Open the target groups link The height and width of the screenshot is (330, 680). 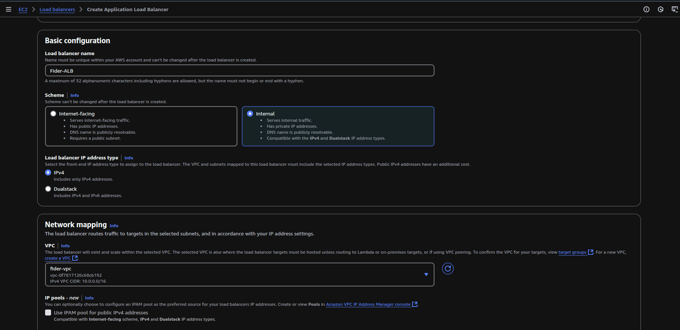pos(572,252)
